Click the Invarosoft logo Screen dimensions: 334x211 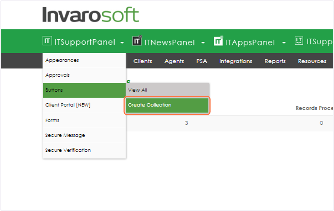[91, 15]
